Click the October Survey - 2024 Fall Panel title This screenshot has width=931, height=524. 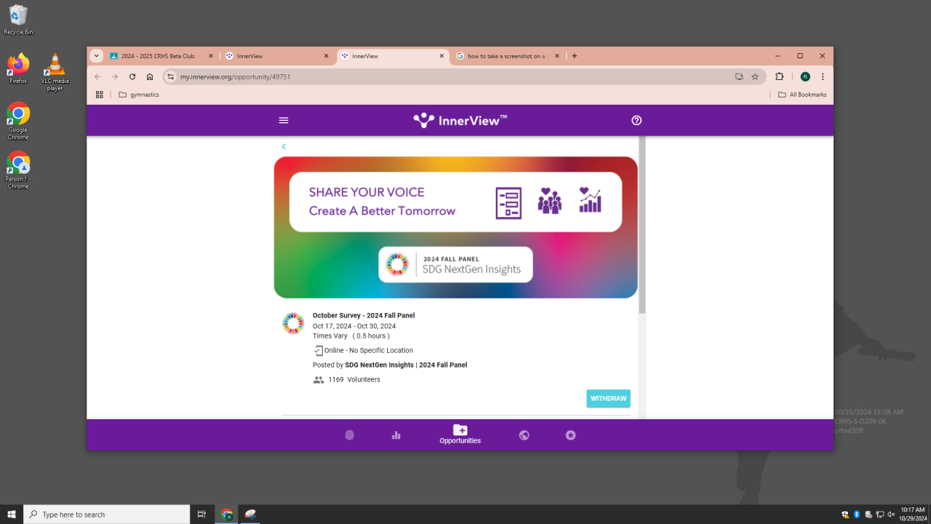[364, 316]
